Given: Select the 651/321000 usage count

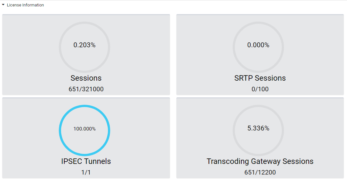Looking at the screenshot, I should point(86,89).
